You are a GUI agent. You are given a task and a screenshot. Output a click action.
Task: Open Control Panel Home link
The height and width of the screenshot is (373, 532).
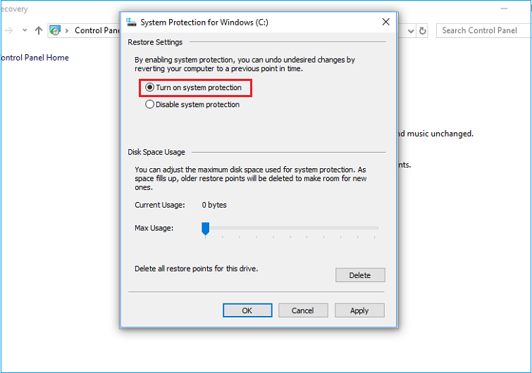coord(35,58)
